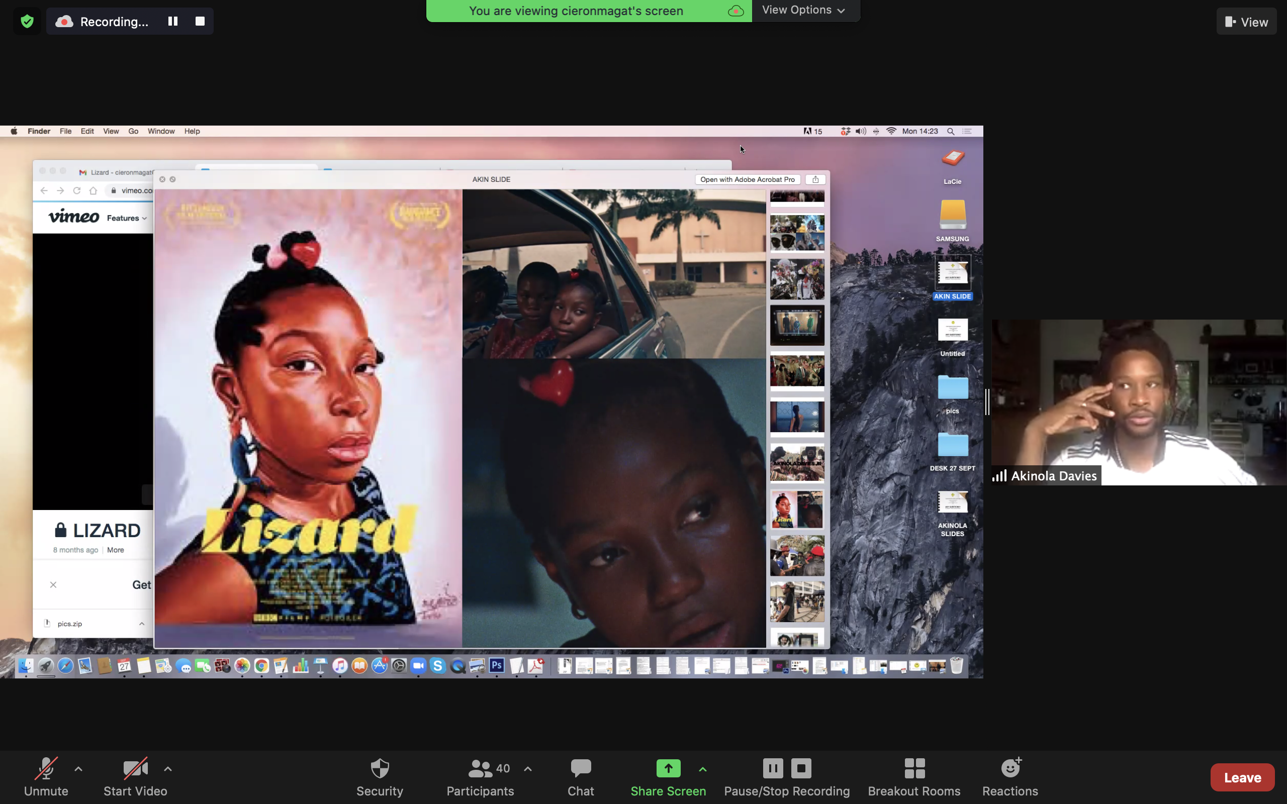Click the share icon in the AKIN SLIDE preview
1287x804 pixels.
click(x=815, y=180)
